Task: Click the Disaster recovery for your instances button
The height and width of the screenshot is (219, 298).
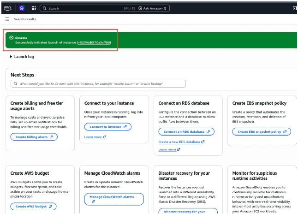Action: tap(188, 211)
